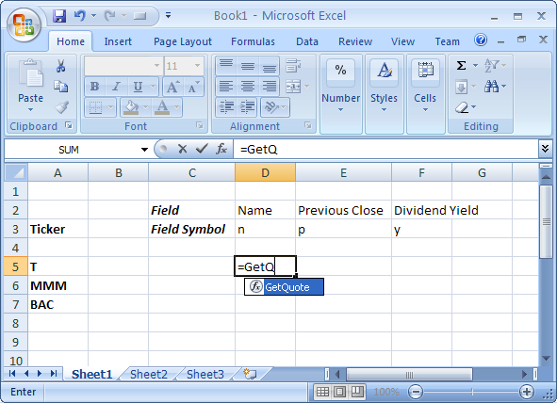
Task: Toggle Middle Align
Action: [248, 66]
